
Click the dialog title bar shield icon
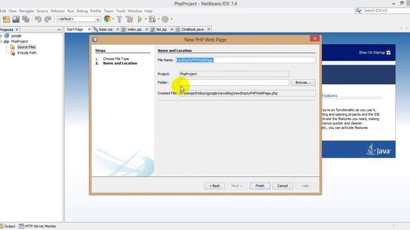pyautogui.click(x=95, y=40)
